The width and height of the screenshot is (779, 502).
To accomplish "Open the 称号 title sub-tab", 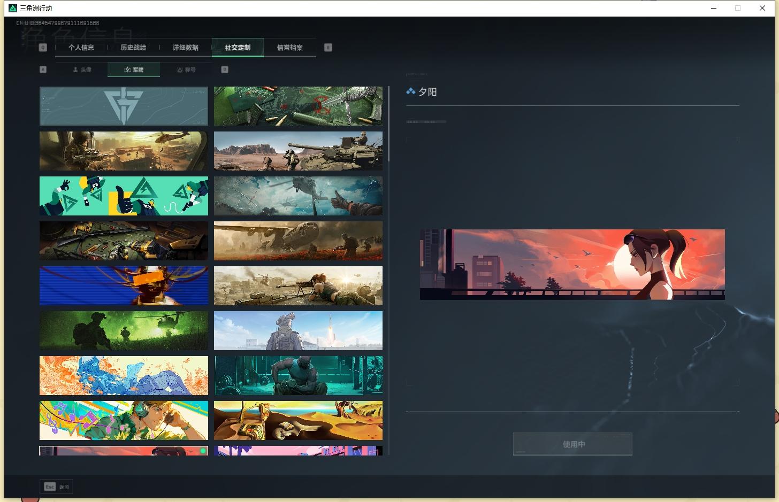I will click(x=186, y=69).
